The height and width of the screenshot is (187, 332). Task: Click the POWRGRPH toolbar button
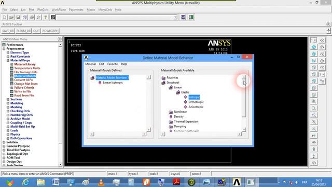pos(50,31)
